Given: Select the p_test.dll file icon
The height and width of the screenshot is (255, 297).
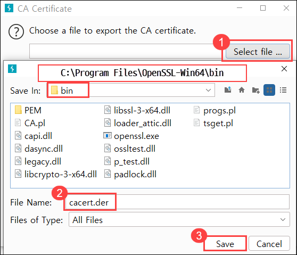Looking at the screenshot, I should point(108,161).
